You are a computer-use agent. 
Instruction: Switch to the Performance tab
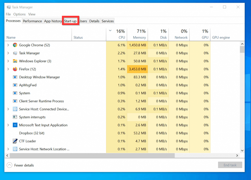point(32,21)
